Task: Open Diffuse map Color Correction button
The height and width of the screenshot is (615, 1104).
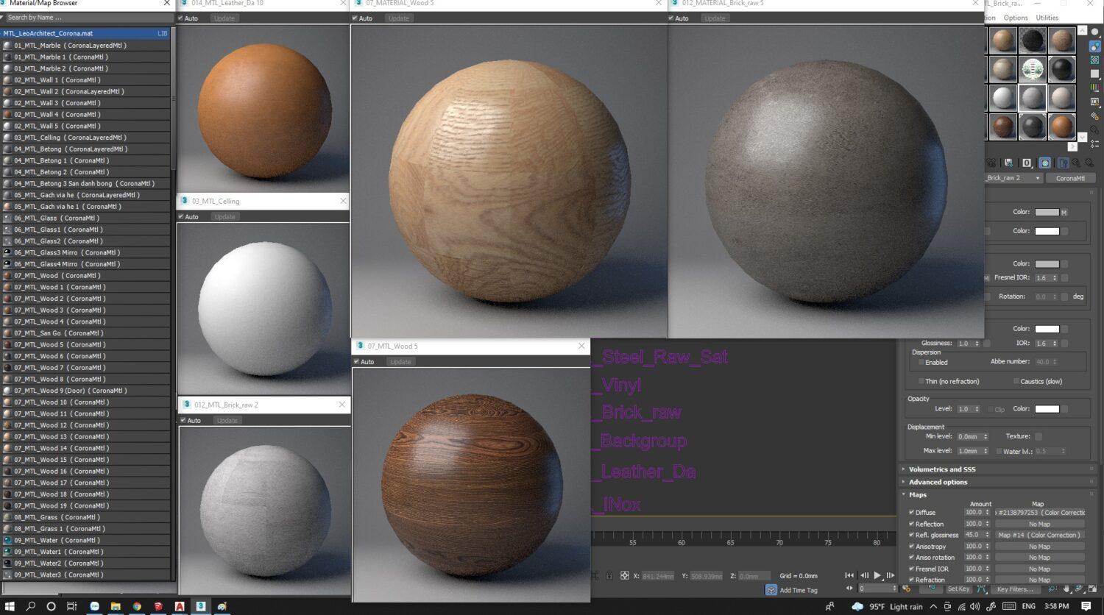Action: tap(1039, 513)
